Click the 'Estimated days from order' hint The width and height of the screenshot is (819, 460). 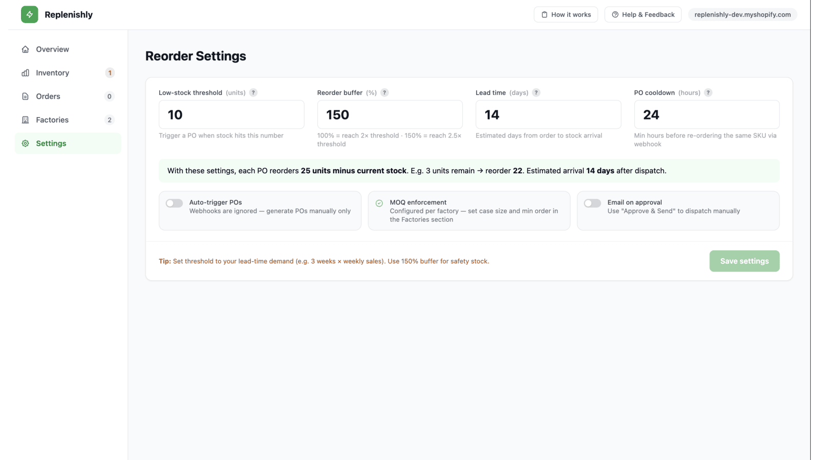point(539,135)
